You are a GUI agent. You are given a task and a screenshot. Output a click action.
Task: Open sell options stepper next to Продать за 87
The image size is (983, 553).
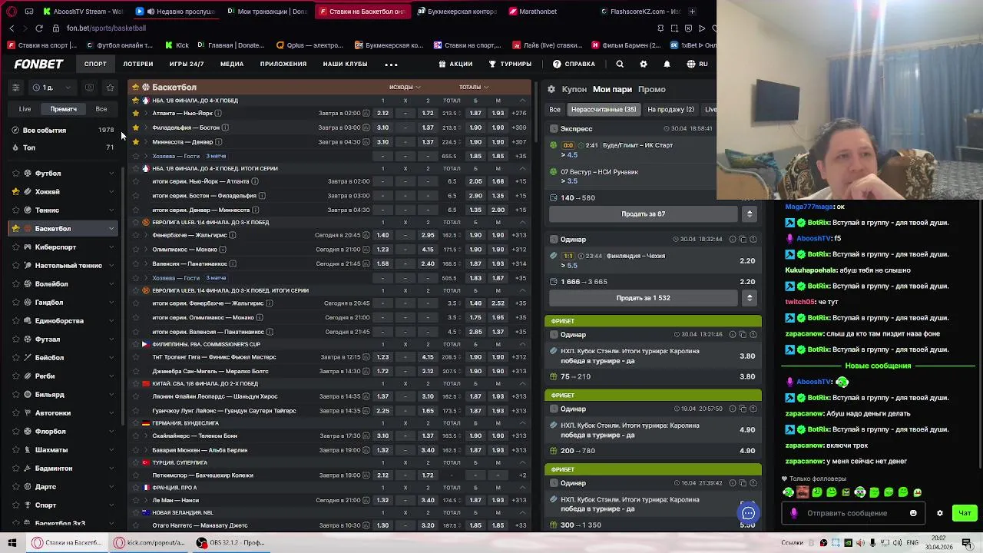[x=750, y=214]
